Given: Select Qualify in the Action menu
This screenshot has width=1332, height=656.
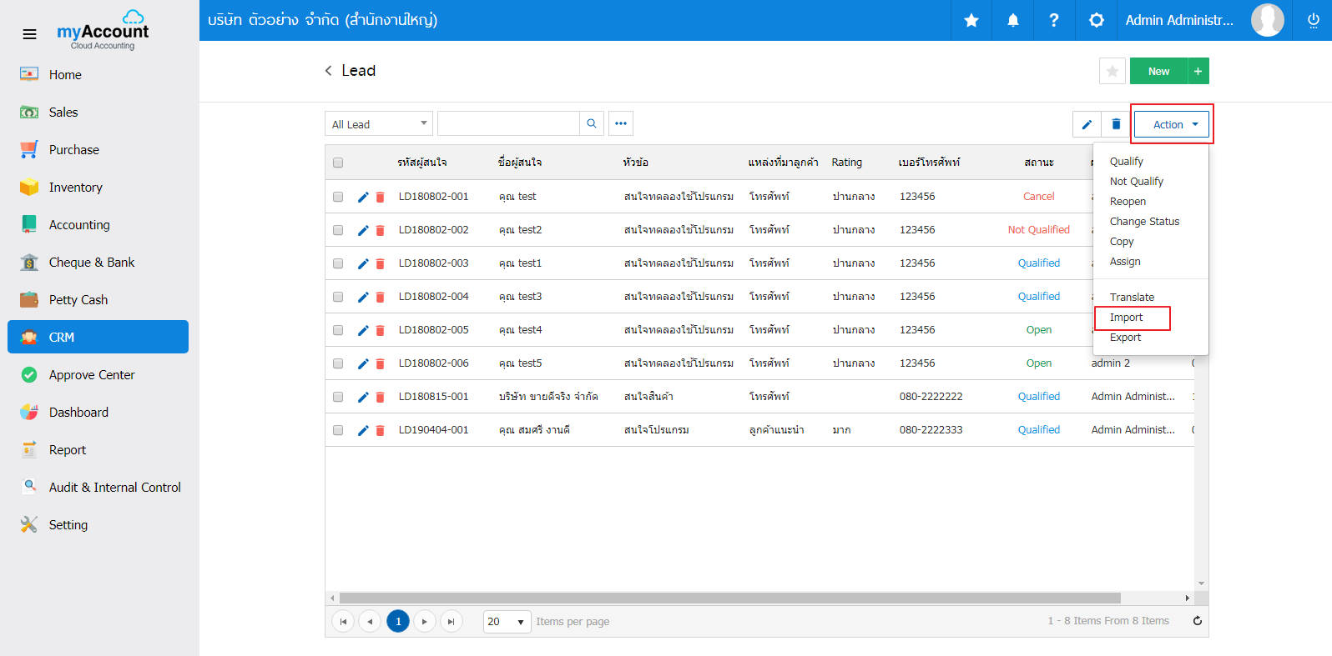Looking at the screenshot, I should click(x=1127, y=162).
